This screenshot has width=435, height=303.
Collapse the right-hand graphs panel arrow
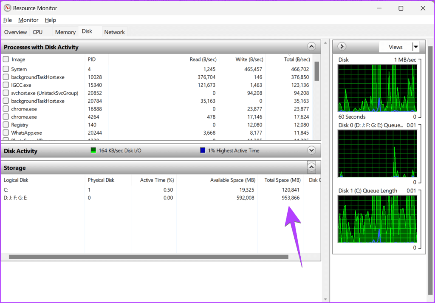click(342, 46)
